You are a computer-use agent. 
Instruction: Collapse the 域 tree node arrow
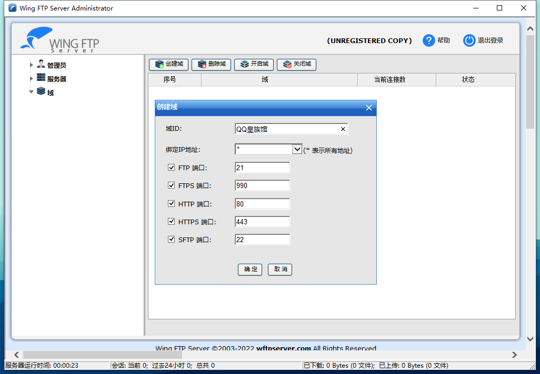[32, 92]
